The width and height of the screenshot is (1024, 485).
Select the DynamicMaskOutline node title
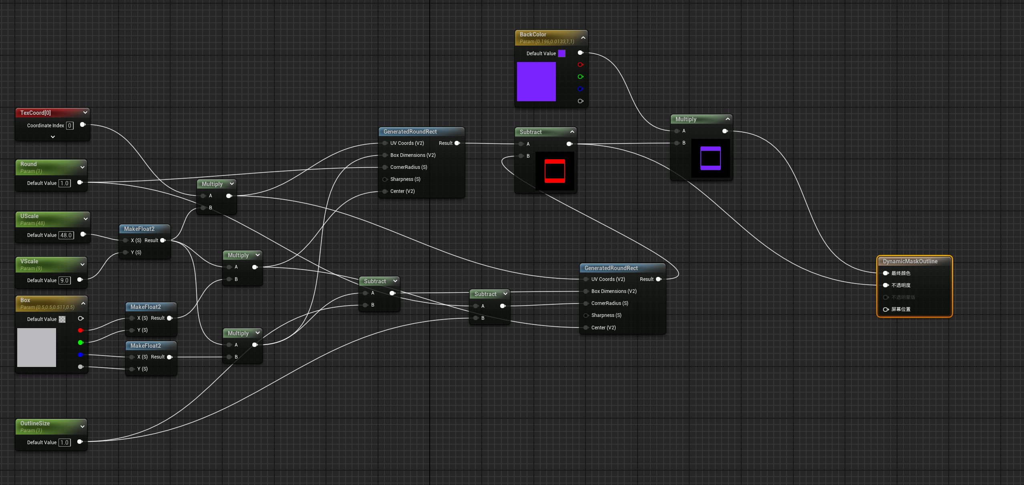(910, 261)
